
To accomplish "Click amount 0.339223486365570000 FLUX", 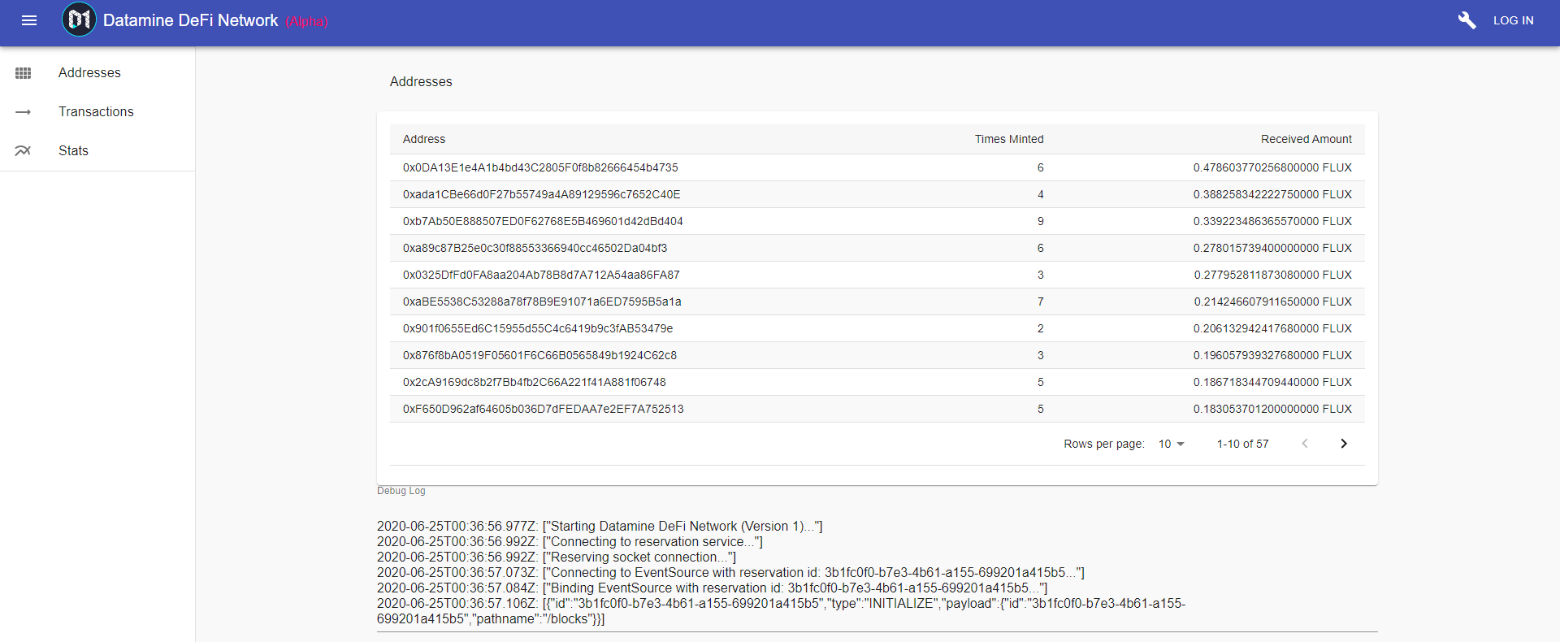I will [1272, 221].
